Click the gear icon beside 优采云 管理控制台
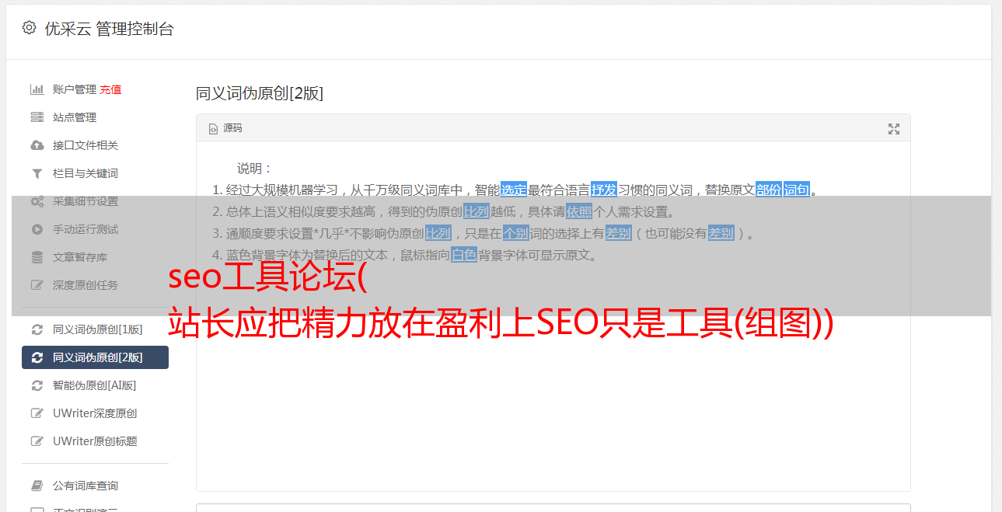Screen dimensions: 1002x512 pyautogui.click(x=29, y=28)
